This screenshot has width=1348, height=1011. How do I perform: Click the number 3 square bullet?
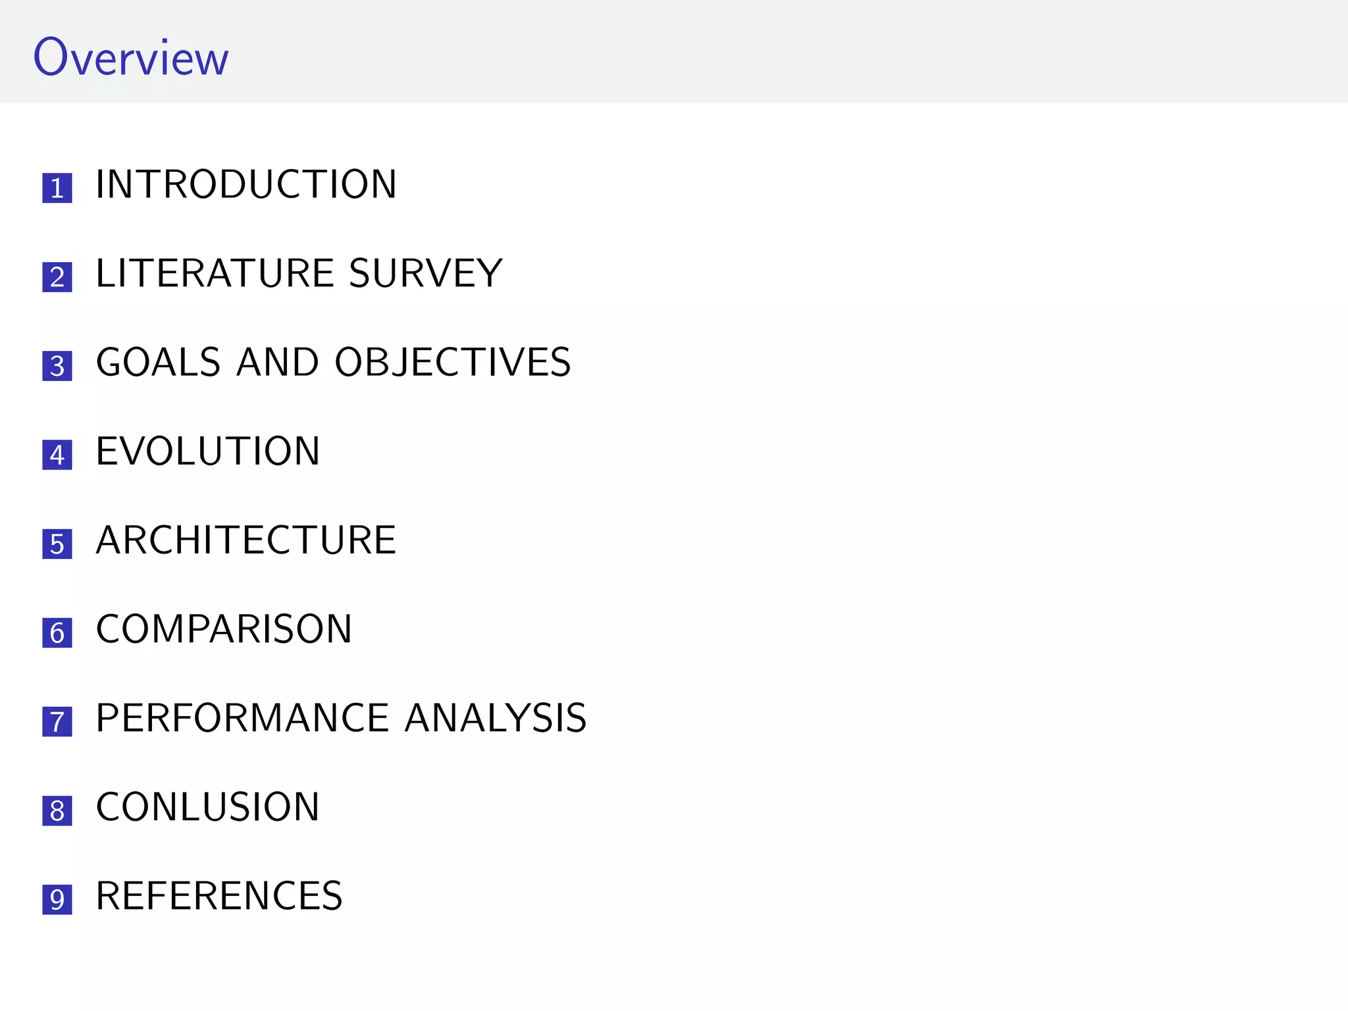(x=57, y=366)
